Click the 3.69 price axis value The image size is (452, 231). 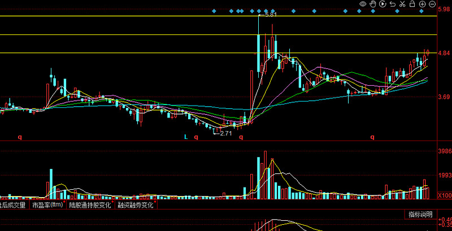444,97
